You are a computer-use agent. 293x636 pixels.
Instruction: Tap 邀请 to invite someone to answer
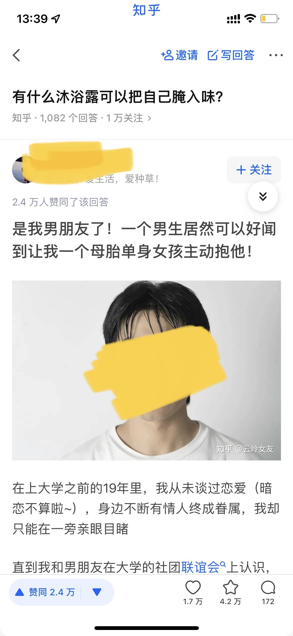(x=187, y=55)
